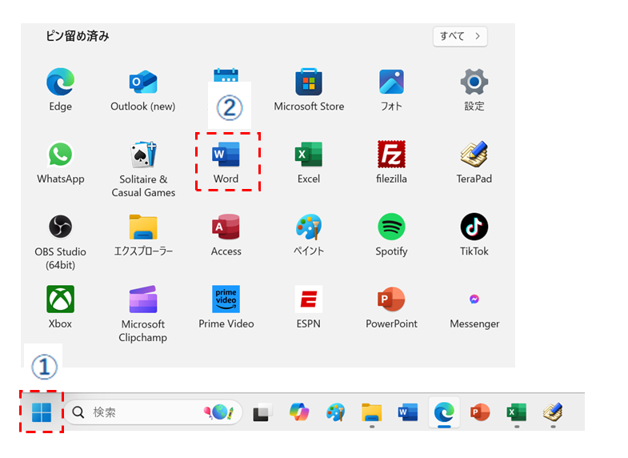628x458 pixels.
Task: Launch OBS Studio (64bit)
Action: point(60,227)
